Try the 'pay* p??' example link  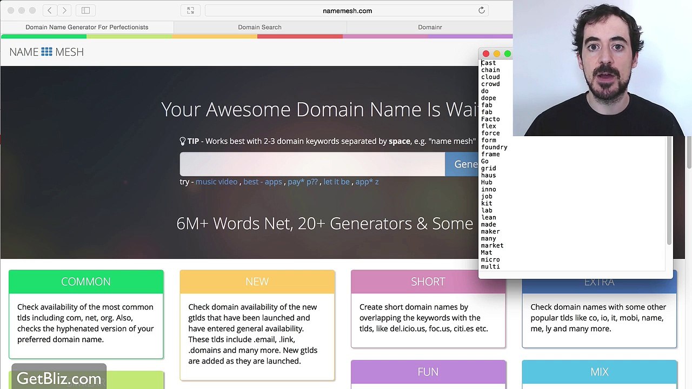(x=303, y=182)
